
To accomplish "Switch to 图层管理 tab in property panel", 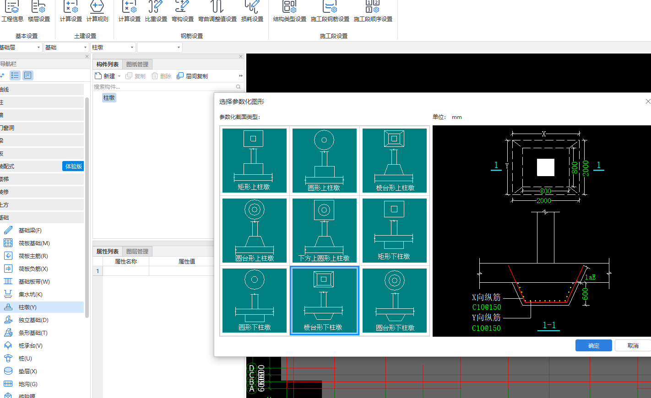I will [x=137, y=252].
